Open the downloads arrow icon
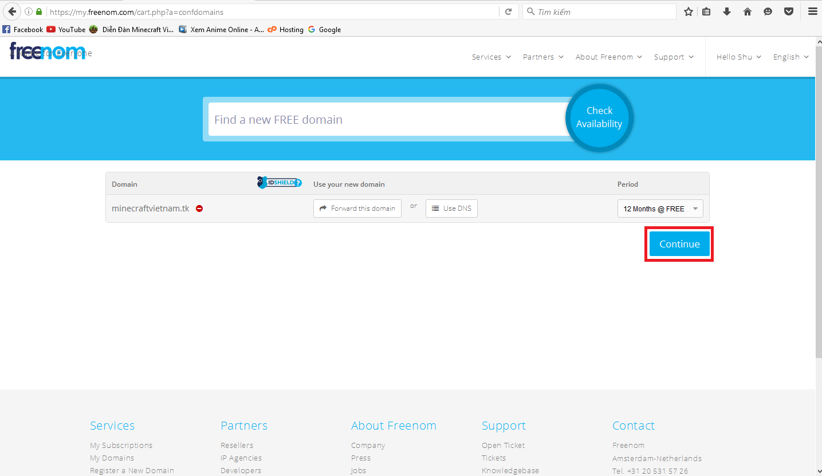This screenshot has width=822, height=476. tap(727, 11)
